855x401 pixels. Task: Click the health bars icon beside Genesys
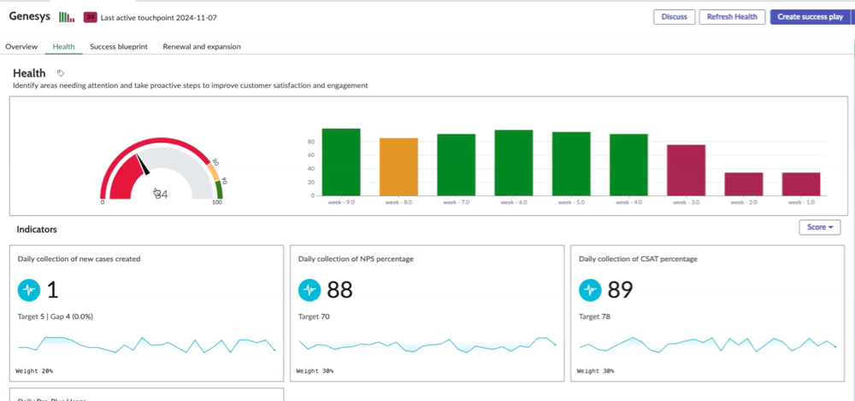(x=67, y=17)
